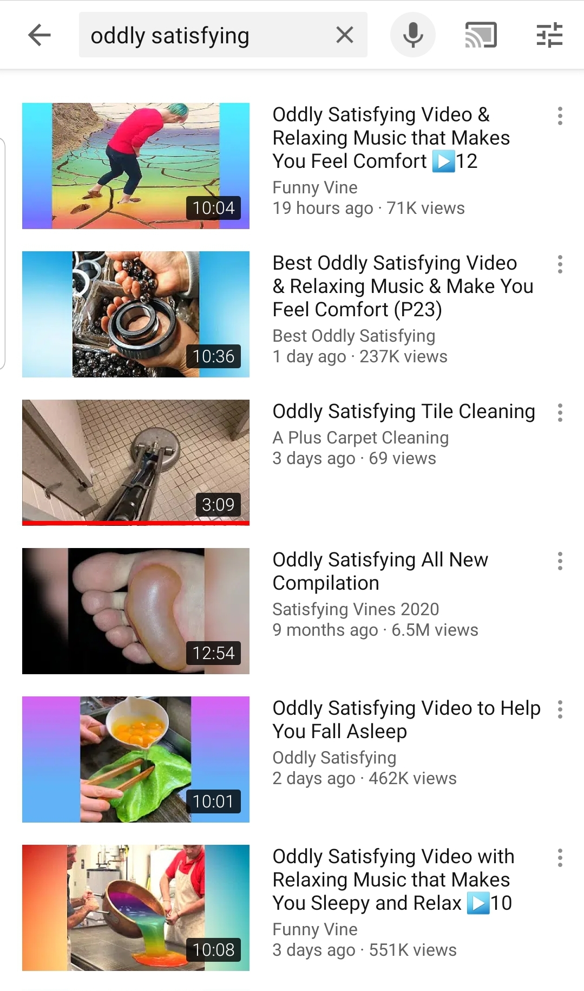The height and width of the screenshot is (991, 584).
Task: Clear the search text with X
Action: tap(345, 35)
